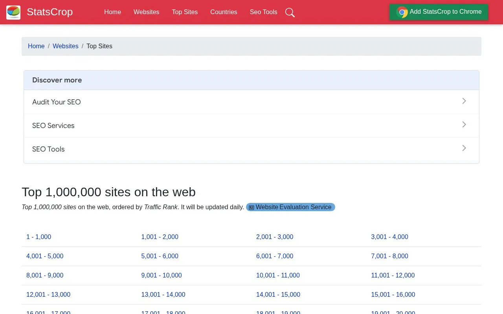Screen dimensions: 503x314
Task: Open the 7,001 - 8,000 range link
Action: tap(389, 256)
